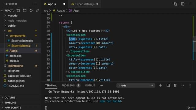Open package-lock.json in the file tree
This screenshot has width=196, height=110.
click(20, 76)
